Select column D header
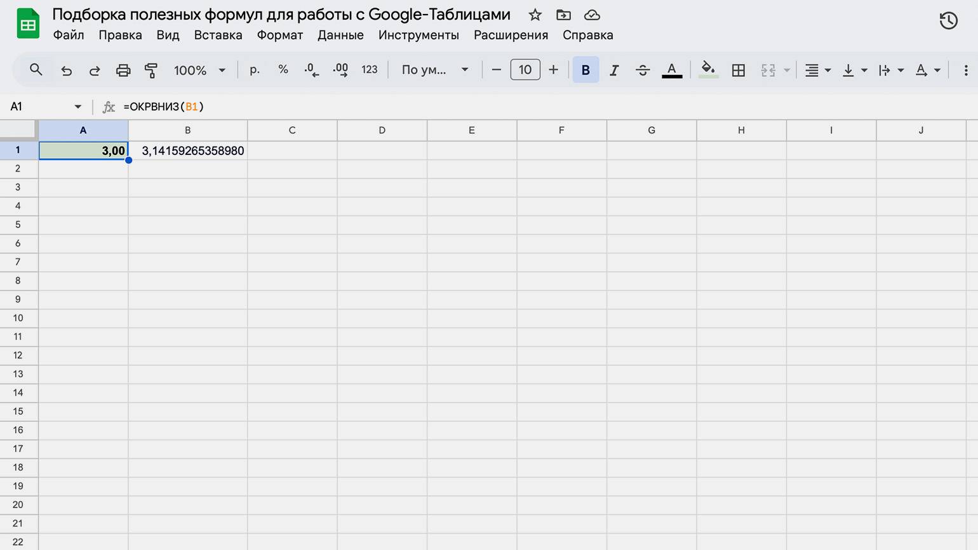The width and height of the screenshot is (978, 550). tap(382, 130)
